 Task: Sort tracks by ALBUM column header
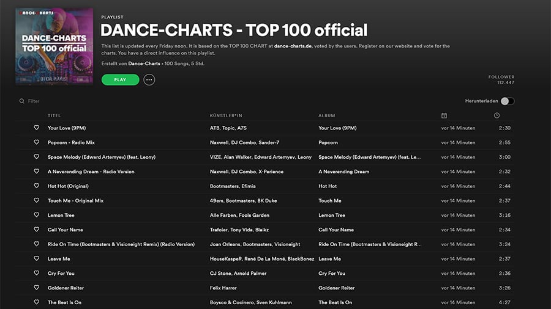point(327,115)
